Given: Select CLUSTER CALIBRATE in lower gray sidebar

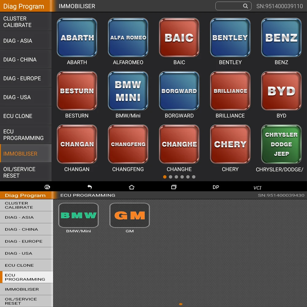Looking at the screenshot, I should [26, 205].
